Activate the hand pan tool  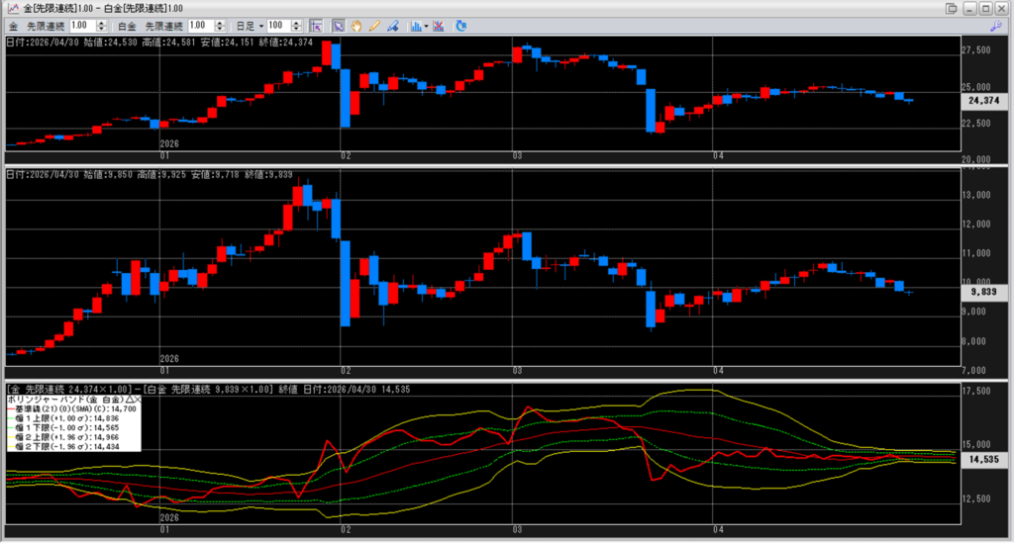(x=356, y=26)
